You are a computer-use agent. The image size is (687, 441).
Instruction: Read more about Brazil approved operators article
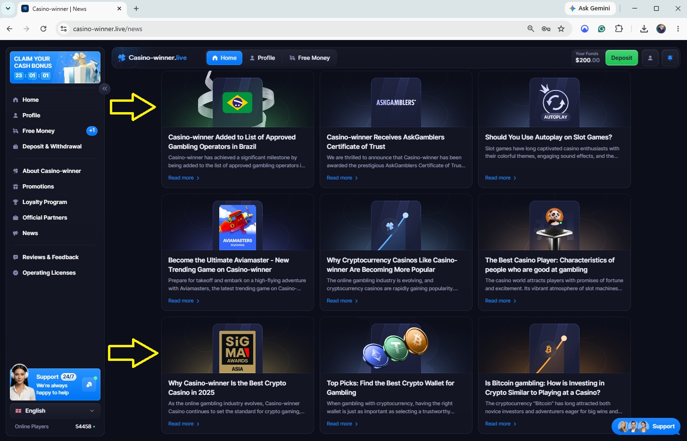[x=184, y=178]
